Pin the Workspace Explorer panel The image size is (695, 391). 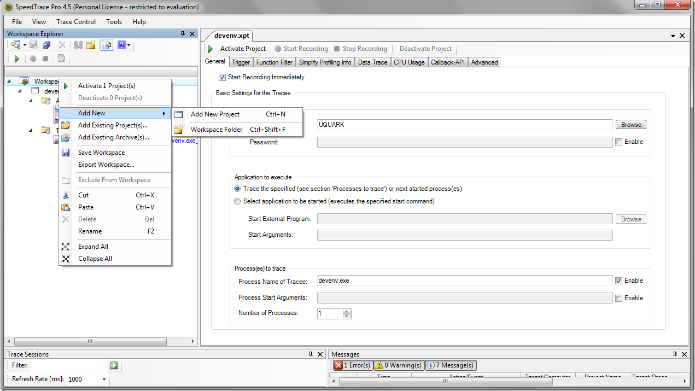[183, 34]
